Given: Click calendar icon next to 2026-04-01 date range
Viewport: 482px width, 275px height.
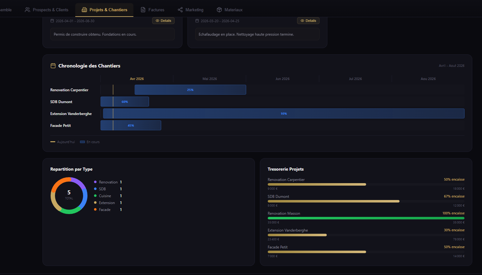Looking at the screenshot, I should coord(52,21).
